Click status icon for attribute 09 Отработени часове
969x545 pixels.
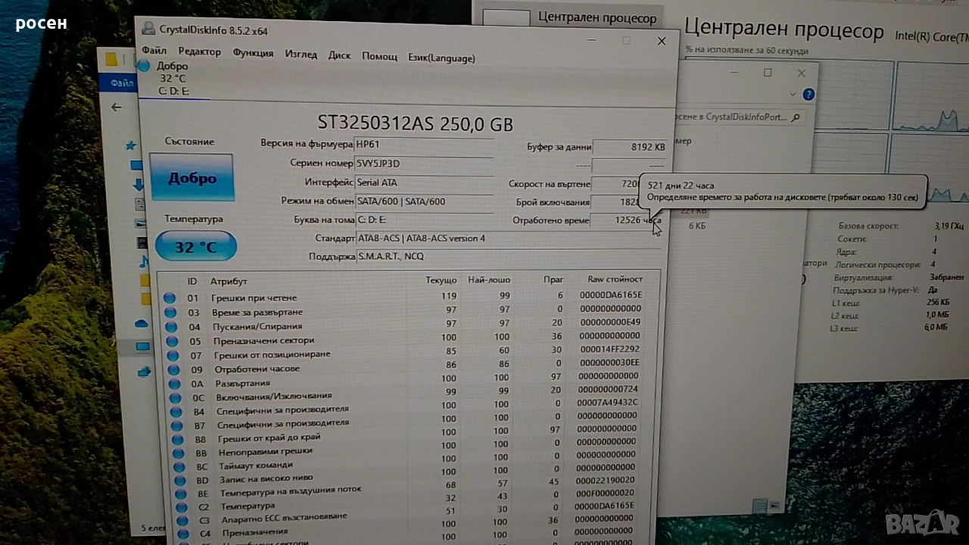point(173,369)
